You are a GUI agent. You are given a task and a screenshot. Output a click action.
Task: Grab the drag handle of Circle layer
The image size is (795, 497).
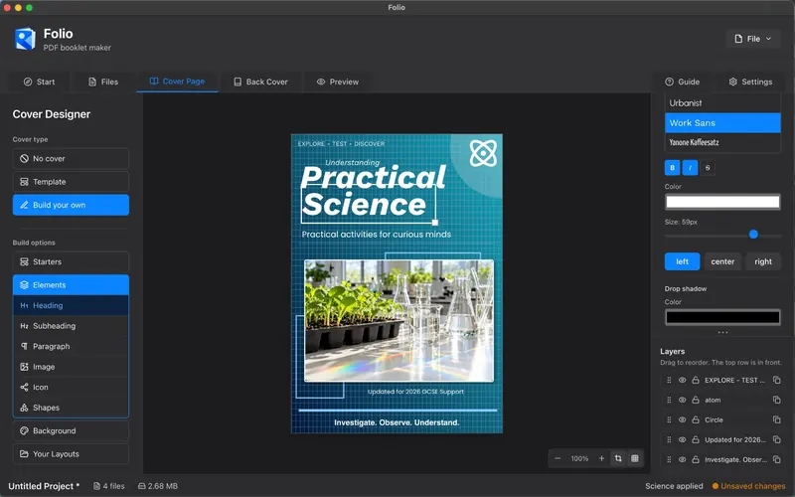click(x=669, y=419)
